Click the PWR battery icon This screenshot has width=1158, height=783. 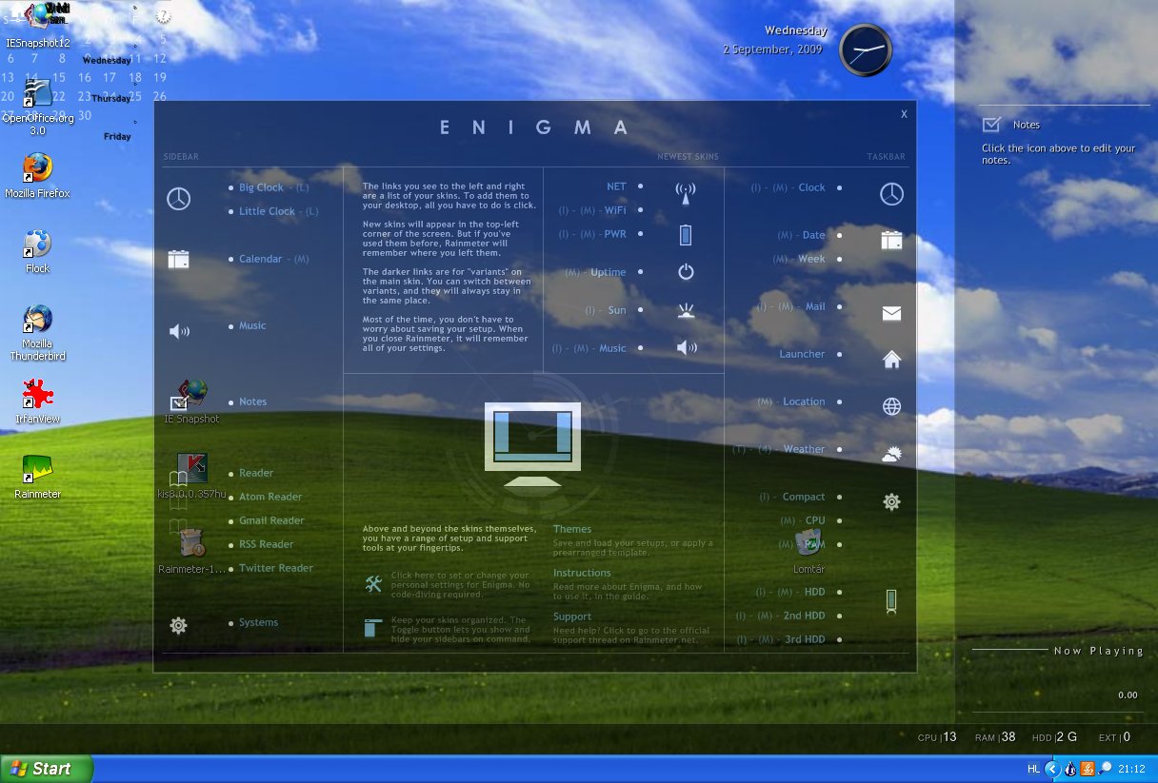pos(686,234)
